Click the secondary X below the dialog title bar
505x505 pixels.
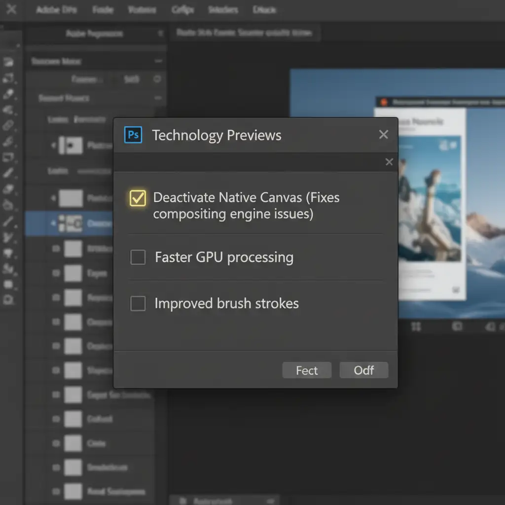[389, 162]
